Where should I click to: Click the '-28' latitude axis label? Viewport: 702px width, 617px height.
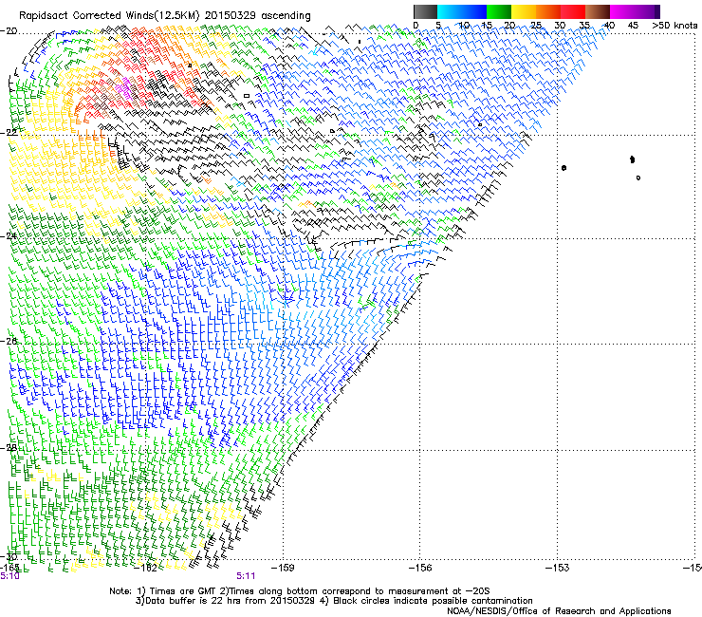(x=9, y=448)
